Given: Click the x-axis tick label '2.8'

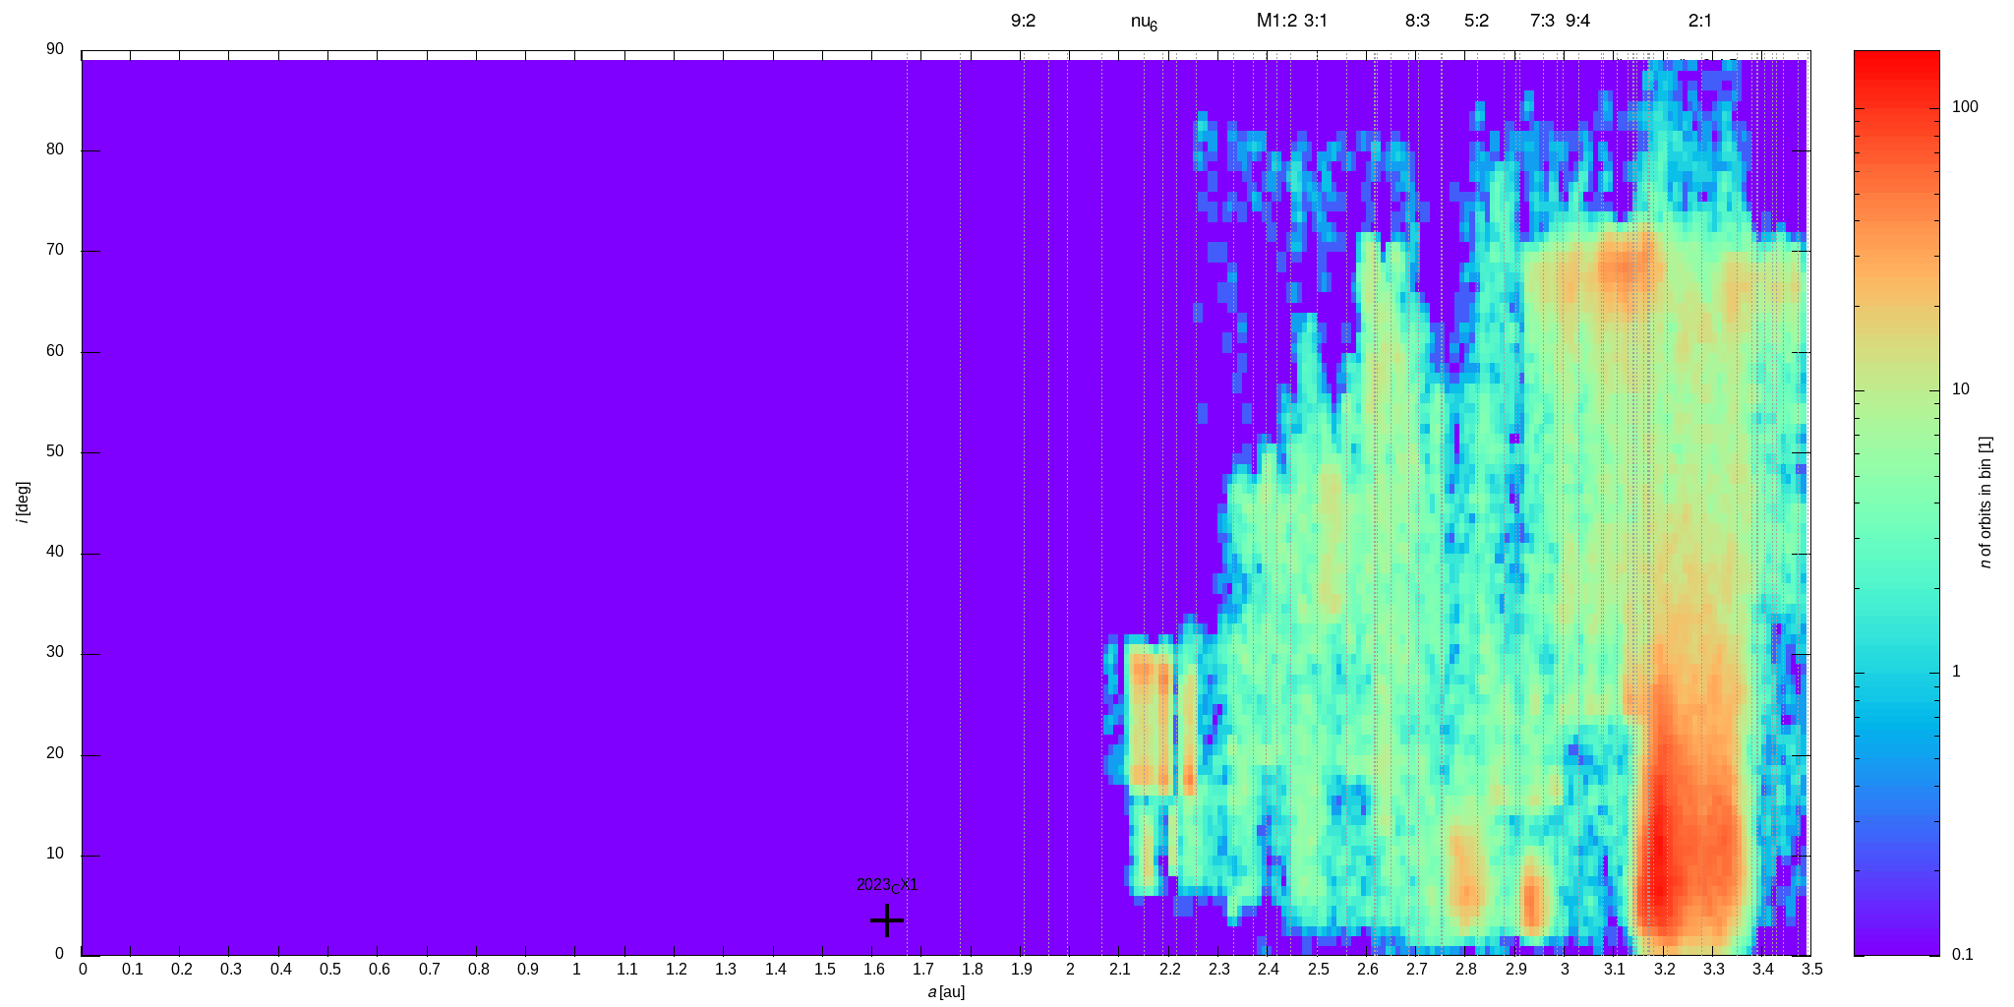Looking at the screenshot, I should (1466, 970).
